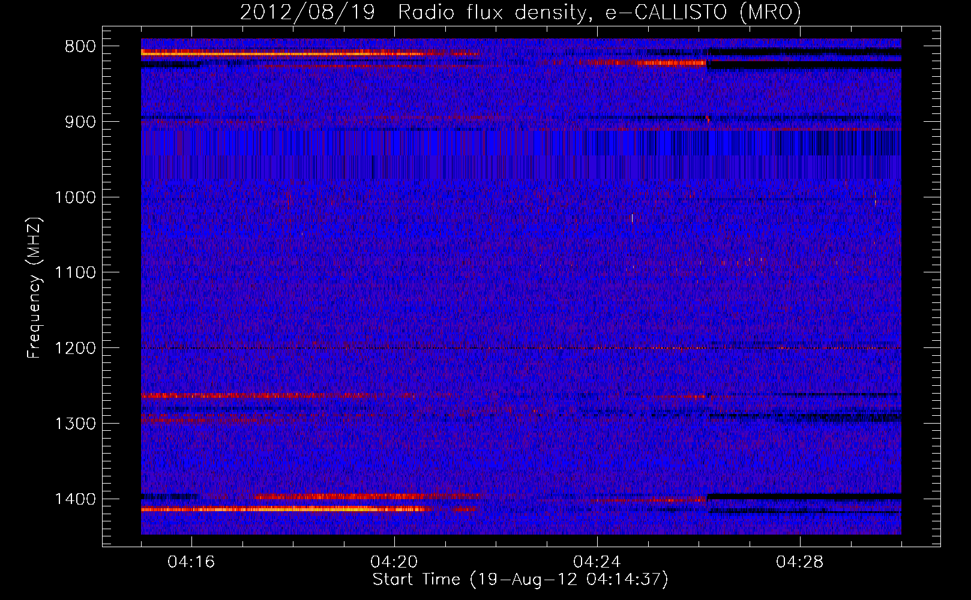Click the 04:28 time tick label

[x=800, y=562]
